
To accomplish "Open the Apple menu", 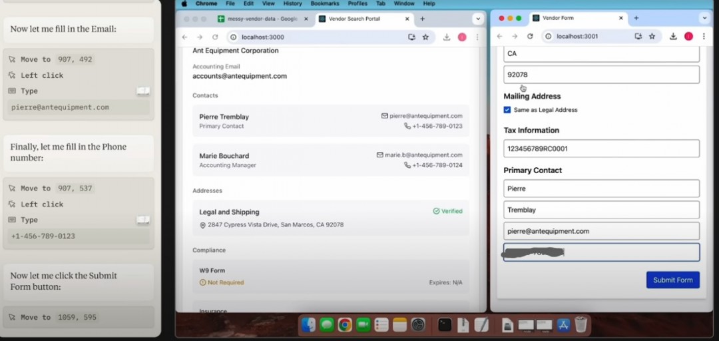I will [184, 4].
